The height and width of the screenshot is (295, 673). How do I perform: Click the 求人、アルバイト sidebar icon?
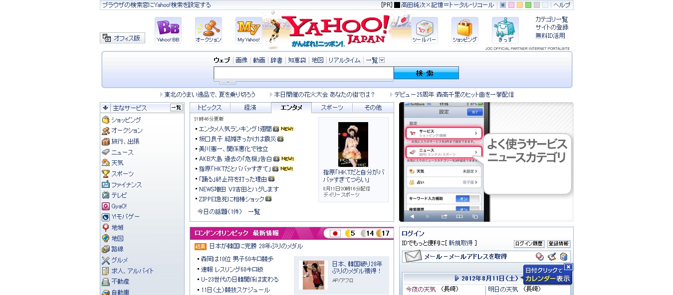[x=106, y=271]
